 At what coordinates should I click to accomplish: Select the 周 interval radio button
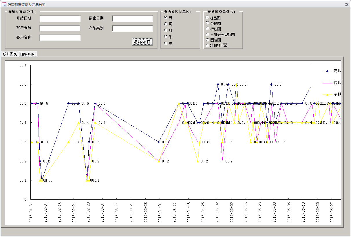click(x=166, y=24)
